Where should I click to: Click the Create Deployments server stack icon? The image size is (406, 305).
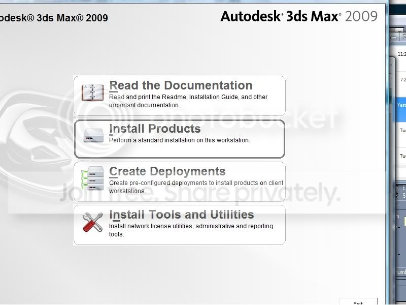pyautogui.click(x=93, y=178)
